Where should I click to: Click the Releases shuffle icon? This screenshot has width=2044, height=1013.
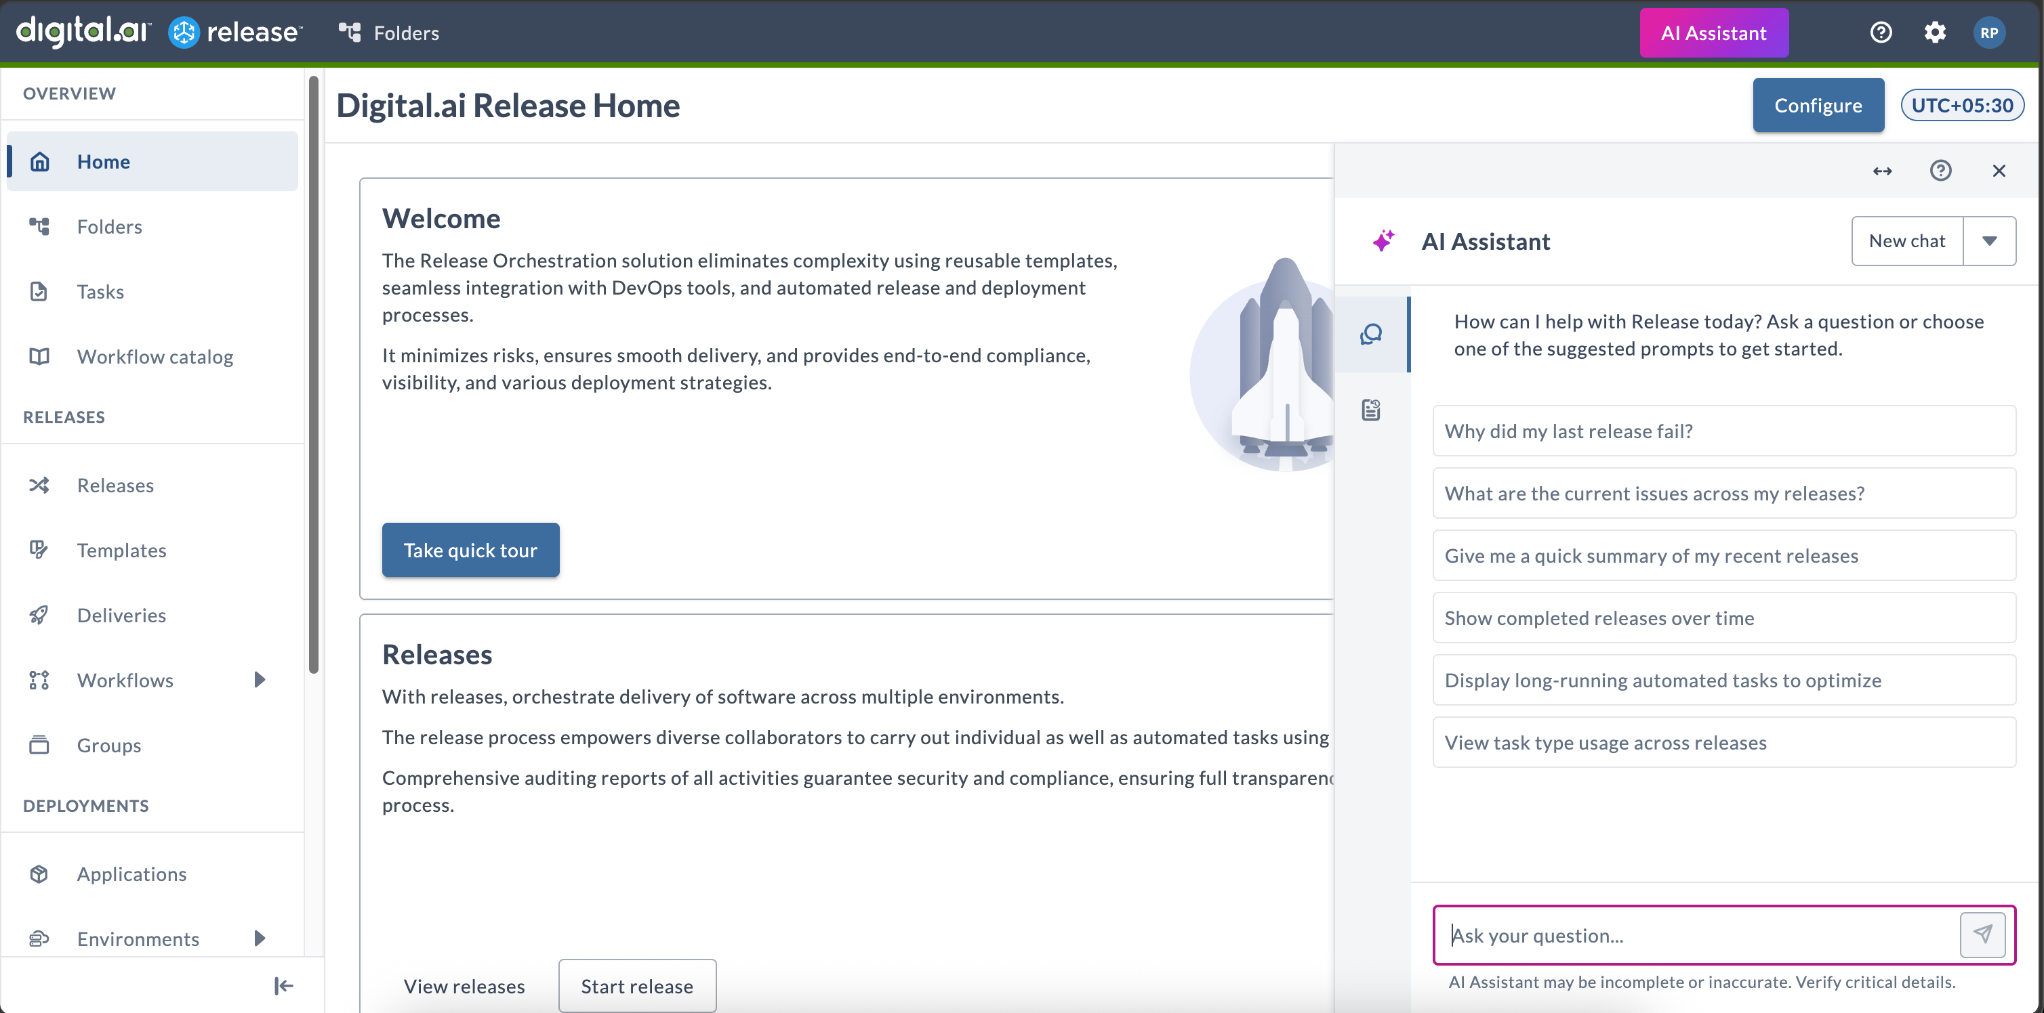(40, 485)
